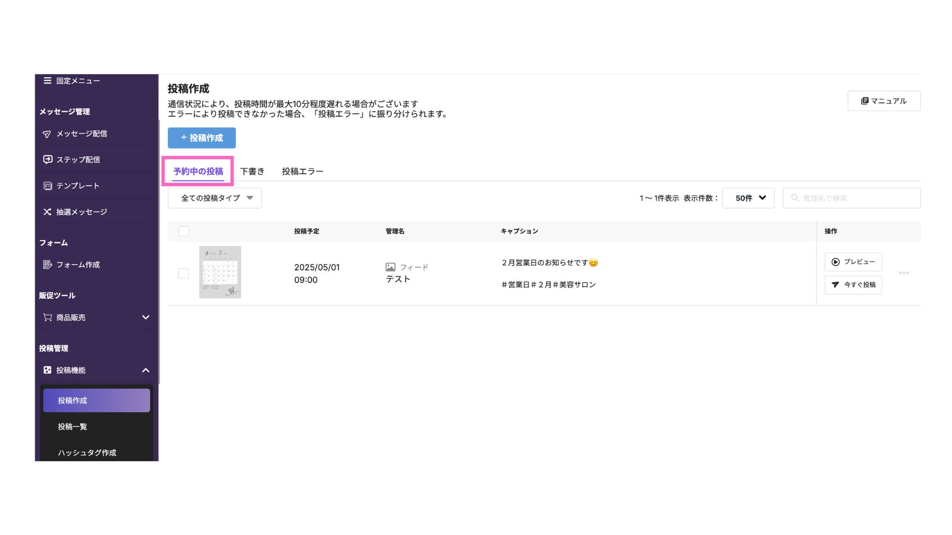Click the blue ＋投稿作成 button
This screenshot has height=535, width=952.
[x=201, y=138]
